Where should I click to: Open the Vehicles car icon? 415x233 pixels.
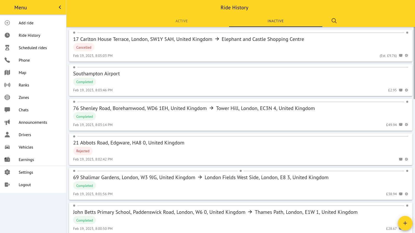pyautogui.click(x=7, y=147)
